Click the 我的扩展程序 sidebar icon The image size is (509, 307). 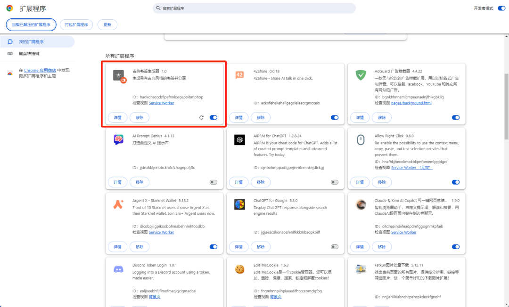(x=10, y=41)
